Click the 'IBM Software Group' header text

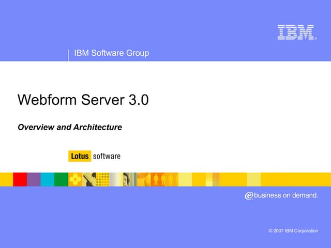coord(112,53)
